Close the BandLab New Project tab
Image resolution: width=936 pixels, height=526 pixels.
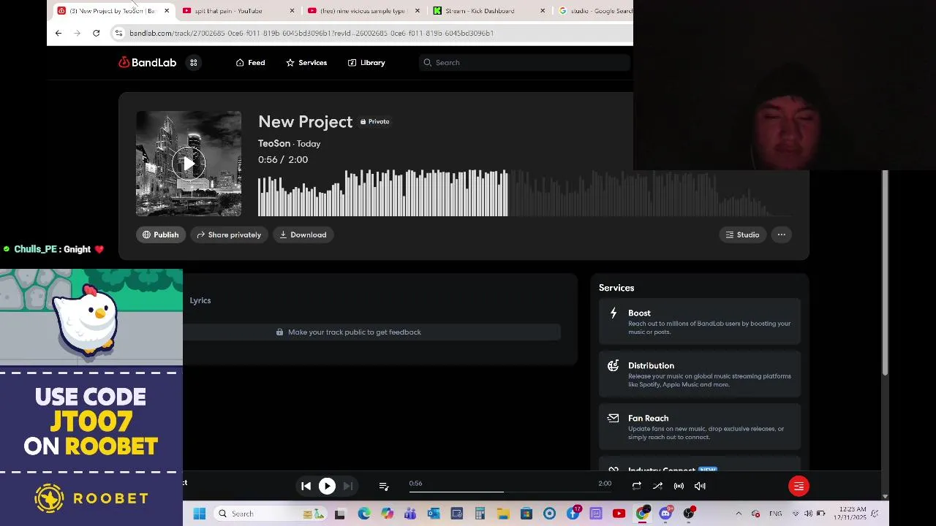tap(167, 10)
